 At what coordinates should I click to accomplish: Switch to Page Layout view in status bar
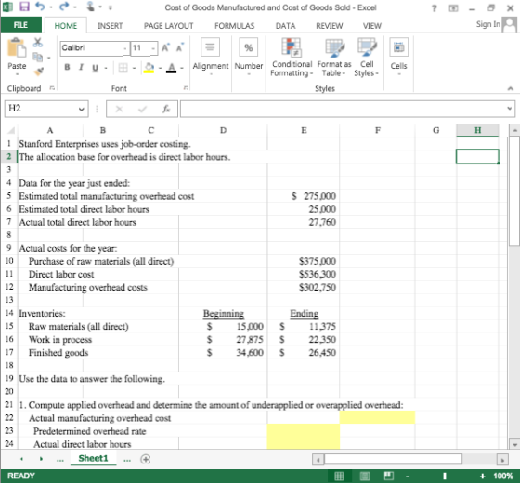tap(364, 476)
